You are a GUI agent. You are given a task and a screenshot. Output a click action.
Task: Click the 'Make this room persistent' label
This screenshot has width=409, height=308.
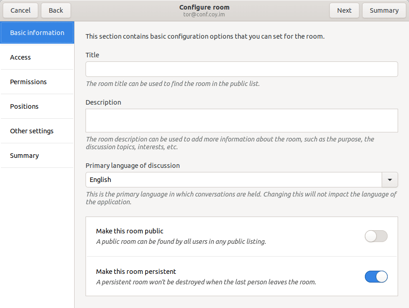tap(136, 272)
